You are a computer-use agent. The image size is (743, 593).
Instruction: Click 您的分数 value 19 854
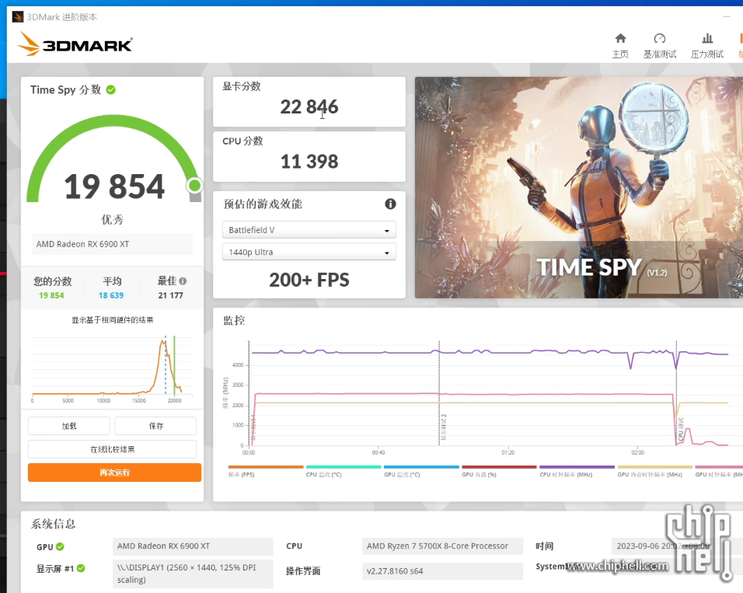pyautogui.click(x=51, y=295)
